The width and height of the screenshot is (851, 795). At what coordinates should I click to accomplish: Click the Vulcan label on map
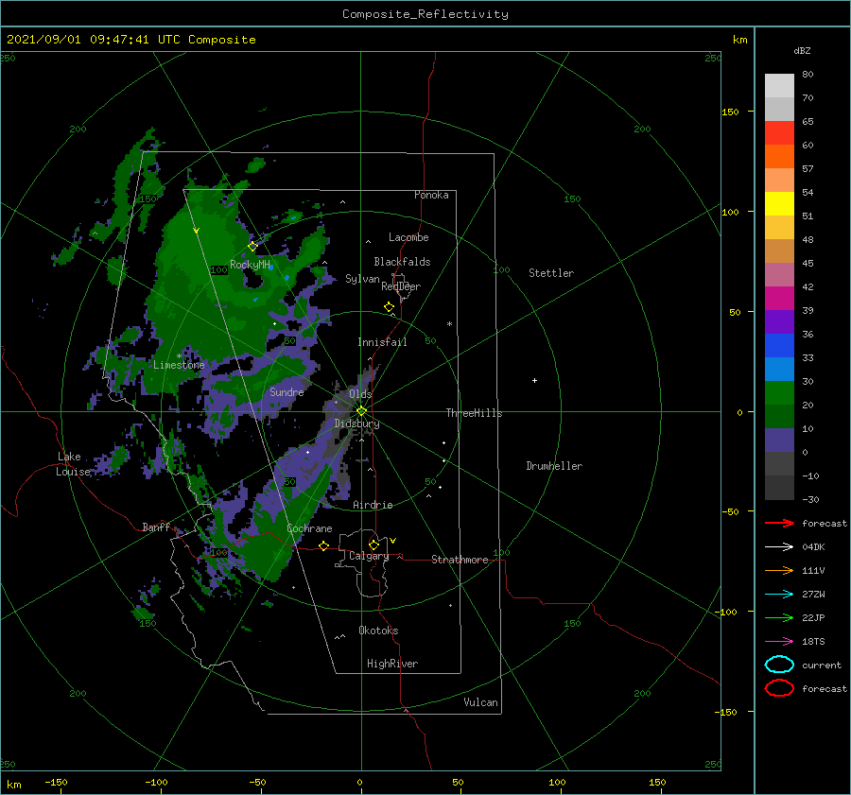(480, 702)
